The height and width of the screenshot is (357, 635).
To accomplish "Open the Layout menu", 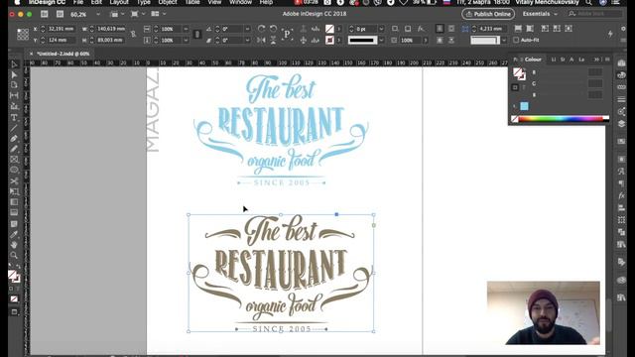I will coord(119,2).
